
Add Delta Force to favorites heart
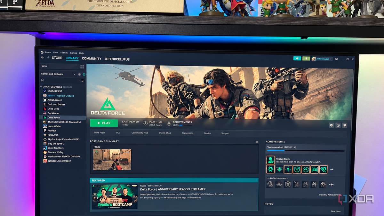[x=345, y=125]
